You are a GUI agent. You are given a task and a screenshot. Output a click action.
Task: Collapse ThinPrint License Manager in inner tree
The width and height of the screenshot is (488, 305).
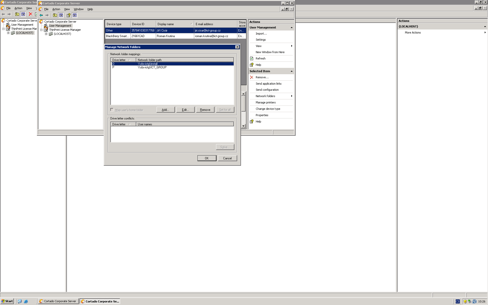(41, 30)
